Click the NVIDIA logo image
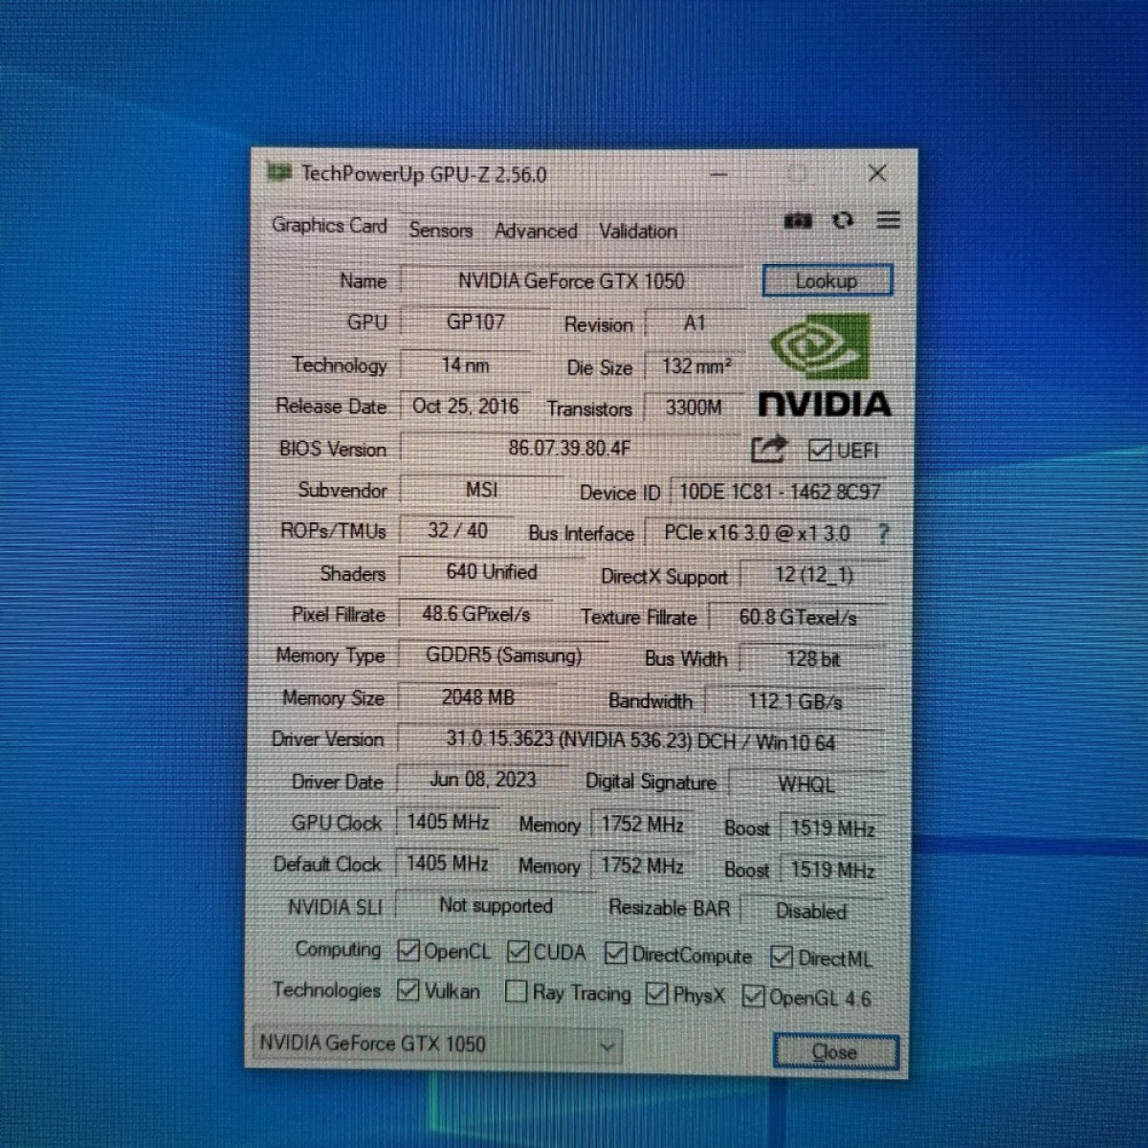 pos(825,365)
